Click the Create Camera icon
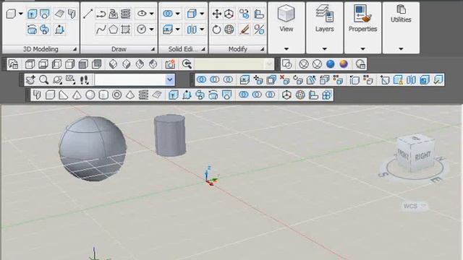The height and width of the screenshot is (260, 463). (x=170, y=64)
